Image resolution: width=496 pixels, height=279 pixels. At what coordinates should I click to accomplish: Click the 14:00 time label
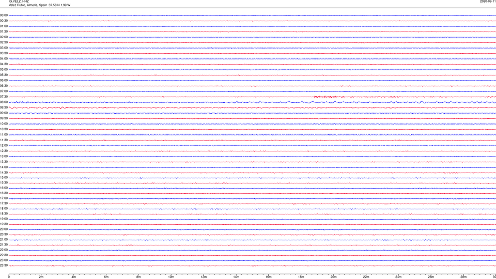click(x=4, y=167)
